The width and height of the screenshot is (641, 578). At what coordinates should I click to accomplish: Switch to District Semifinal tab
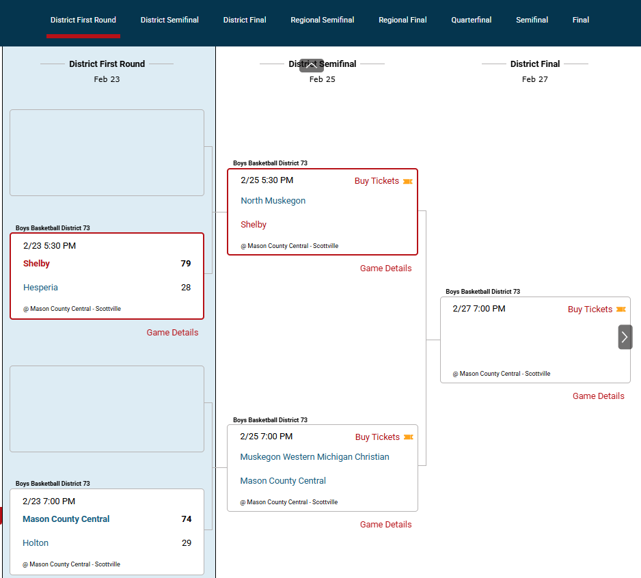(169, 20)
